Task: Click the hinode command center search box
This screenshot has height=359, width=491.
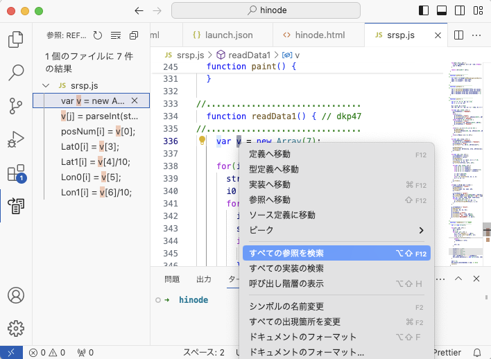Action: click(x=266, y=10)
